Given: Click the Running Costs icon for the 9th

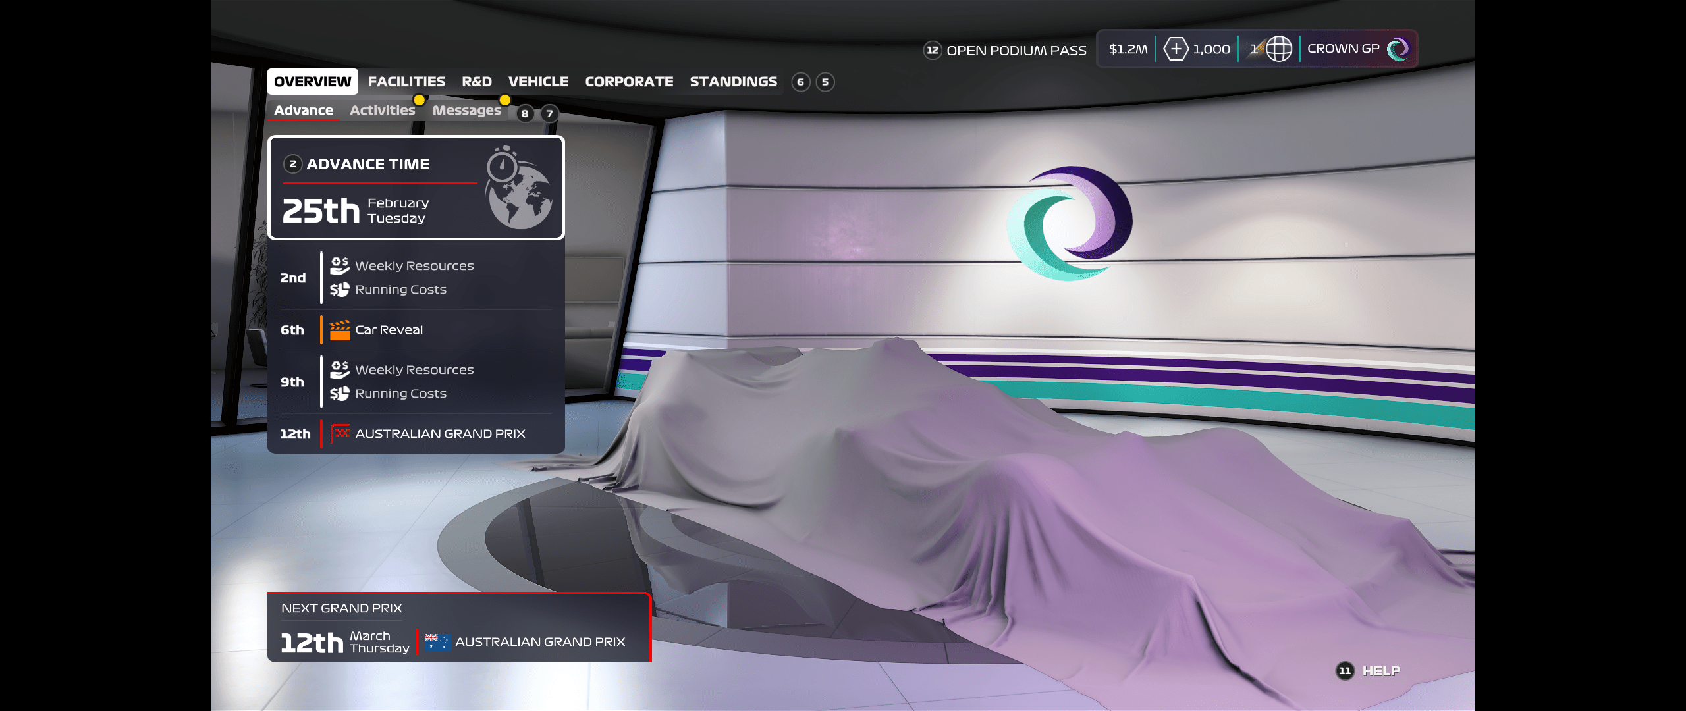Looking at the screenshot, I should [340, 394].
